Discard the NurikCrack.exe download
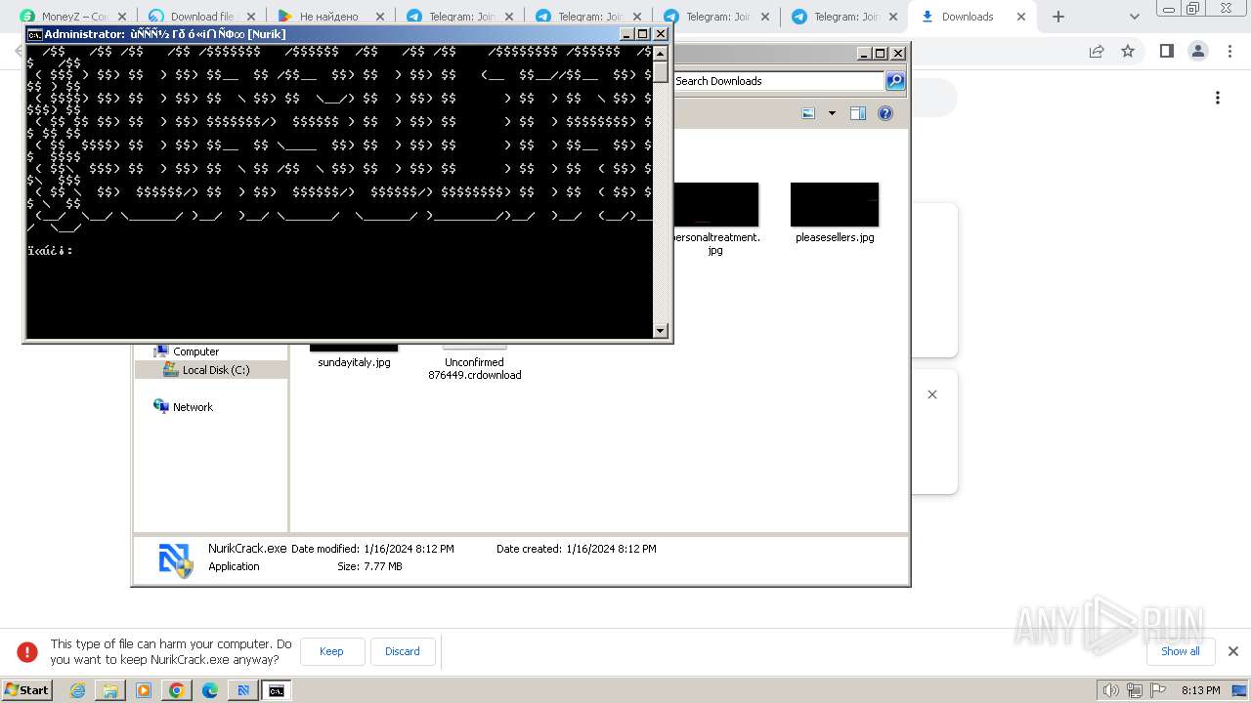The image size is (1251, 703). point(403,651)
